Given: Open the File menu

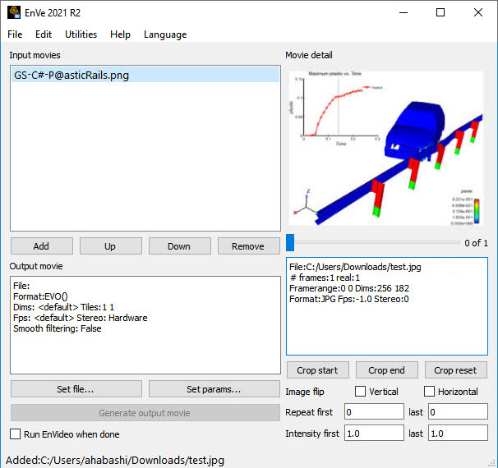Looking at the screenshot, I should click(x=15, y=34).
